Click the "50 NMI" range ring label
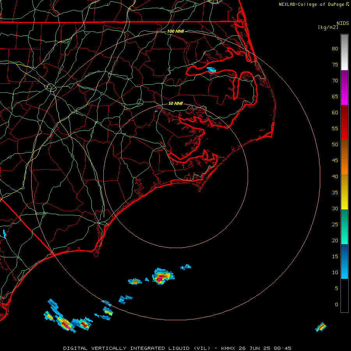351x351 pixels. click(175, 103)
